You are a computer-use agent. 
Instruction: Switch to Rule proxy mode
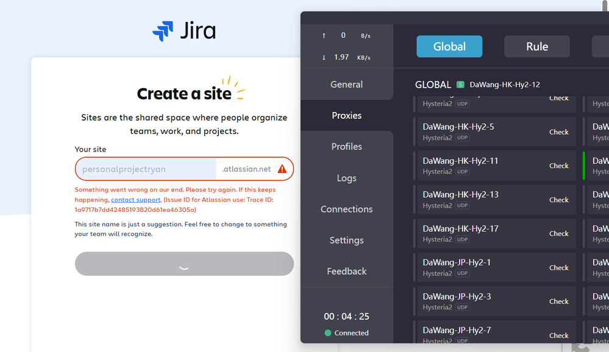point(537,46)
